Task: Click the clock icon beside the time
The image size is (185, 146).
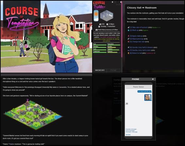Action: pyautogui.click(x=107, y=24)
